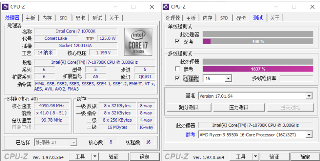Uncheck the 线程数 checkbox
Screen dimensions: 320x161
click(177, 78)
